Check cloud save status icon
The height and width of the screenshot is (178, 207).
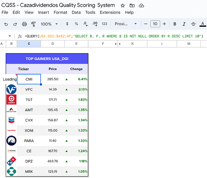pyautogui.click(x=141, y=6)
